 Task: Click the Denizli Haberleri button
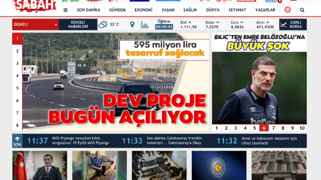78,25
